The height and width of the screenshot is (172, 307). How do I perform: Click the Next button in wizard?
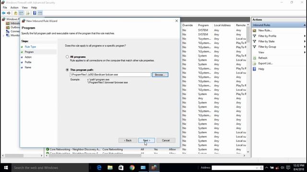146,140
